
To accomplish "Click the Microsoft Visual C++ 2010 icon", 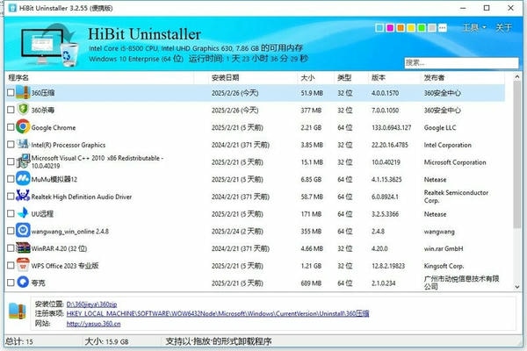I will coord(23,161).
